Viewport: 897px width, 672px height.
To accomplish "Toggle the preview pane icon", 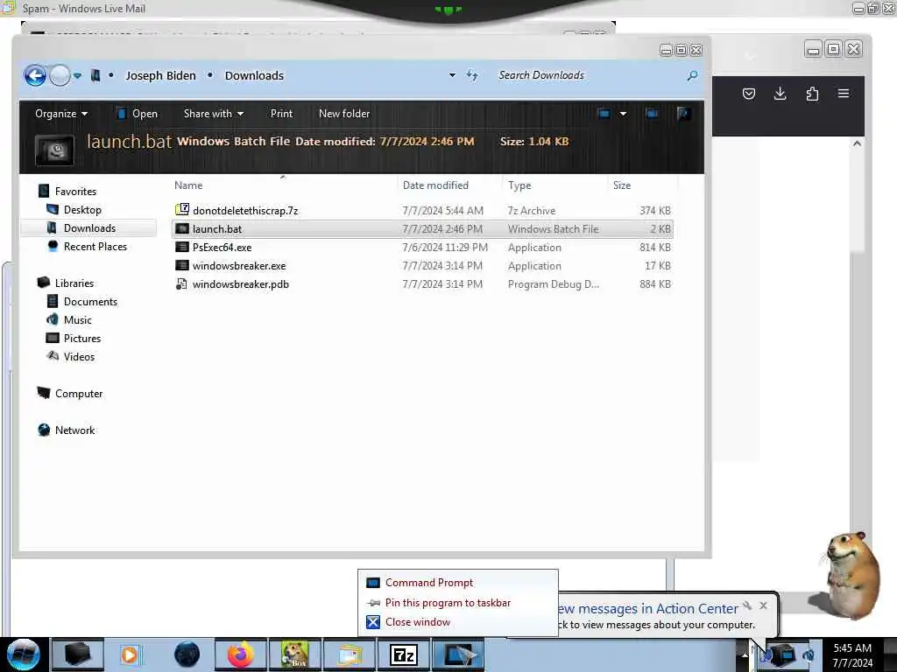I will [x=652, y=113].
